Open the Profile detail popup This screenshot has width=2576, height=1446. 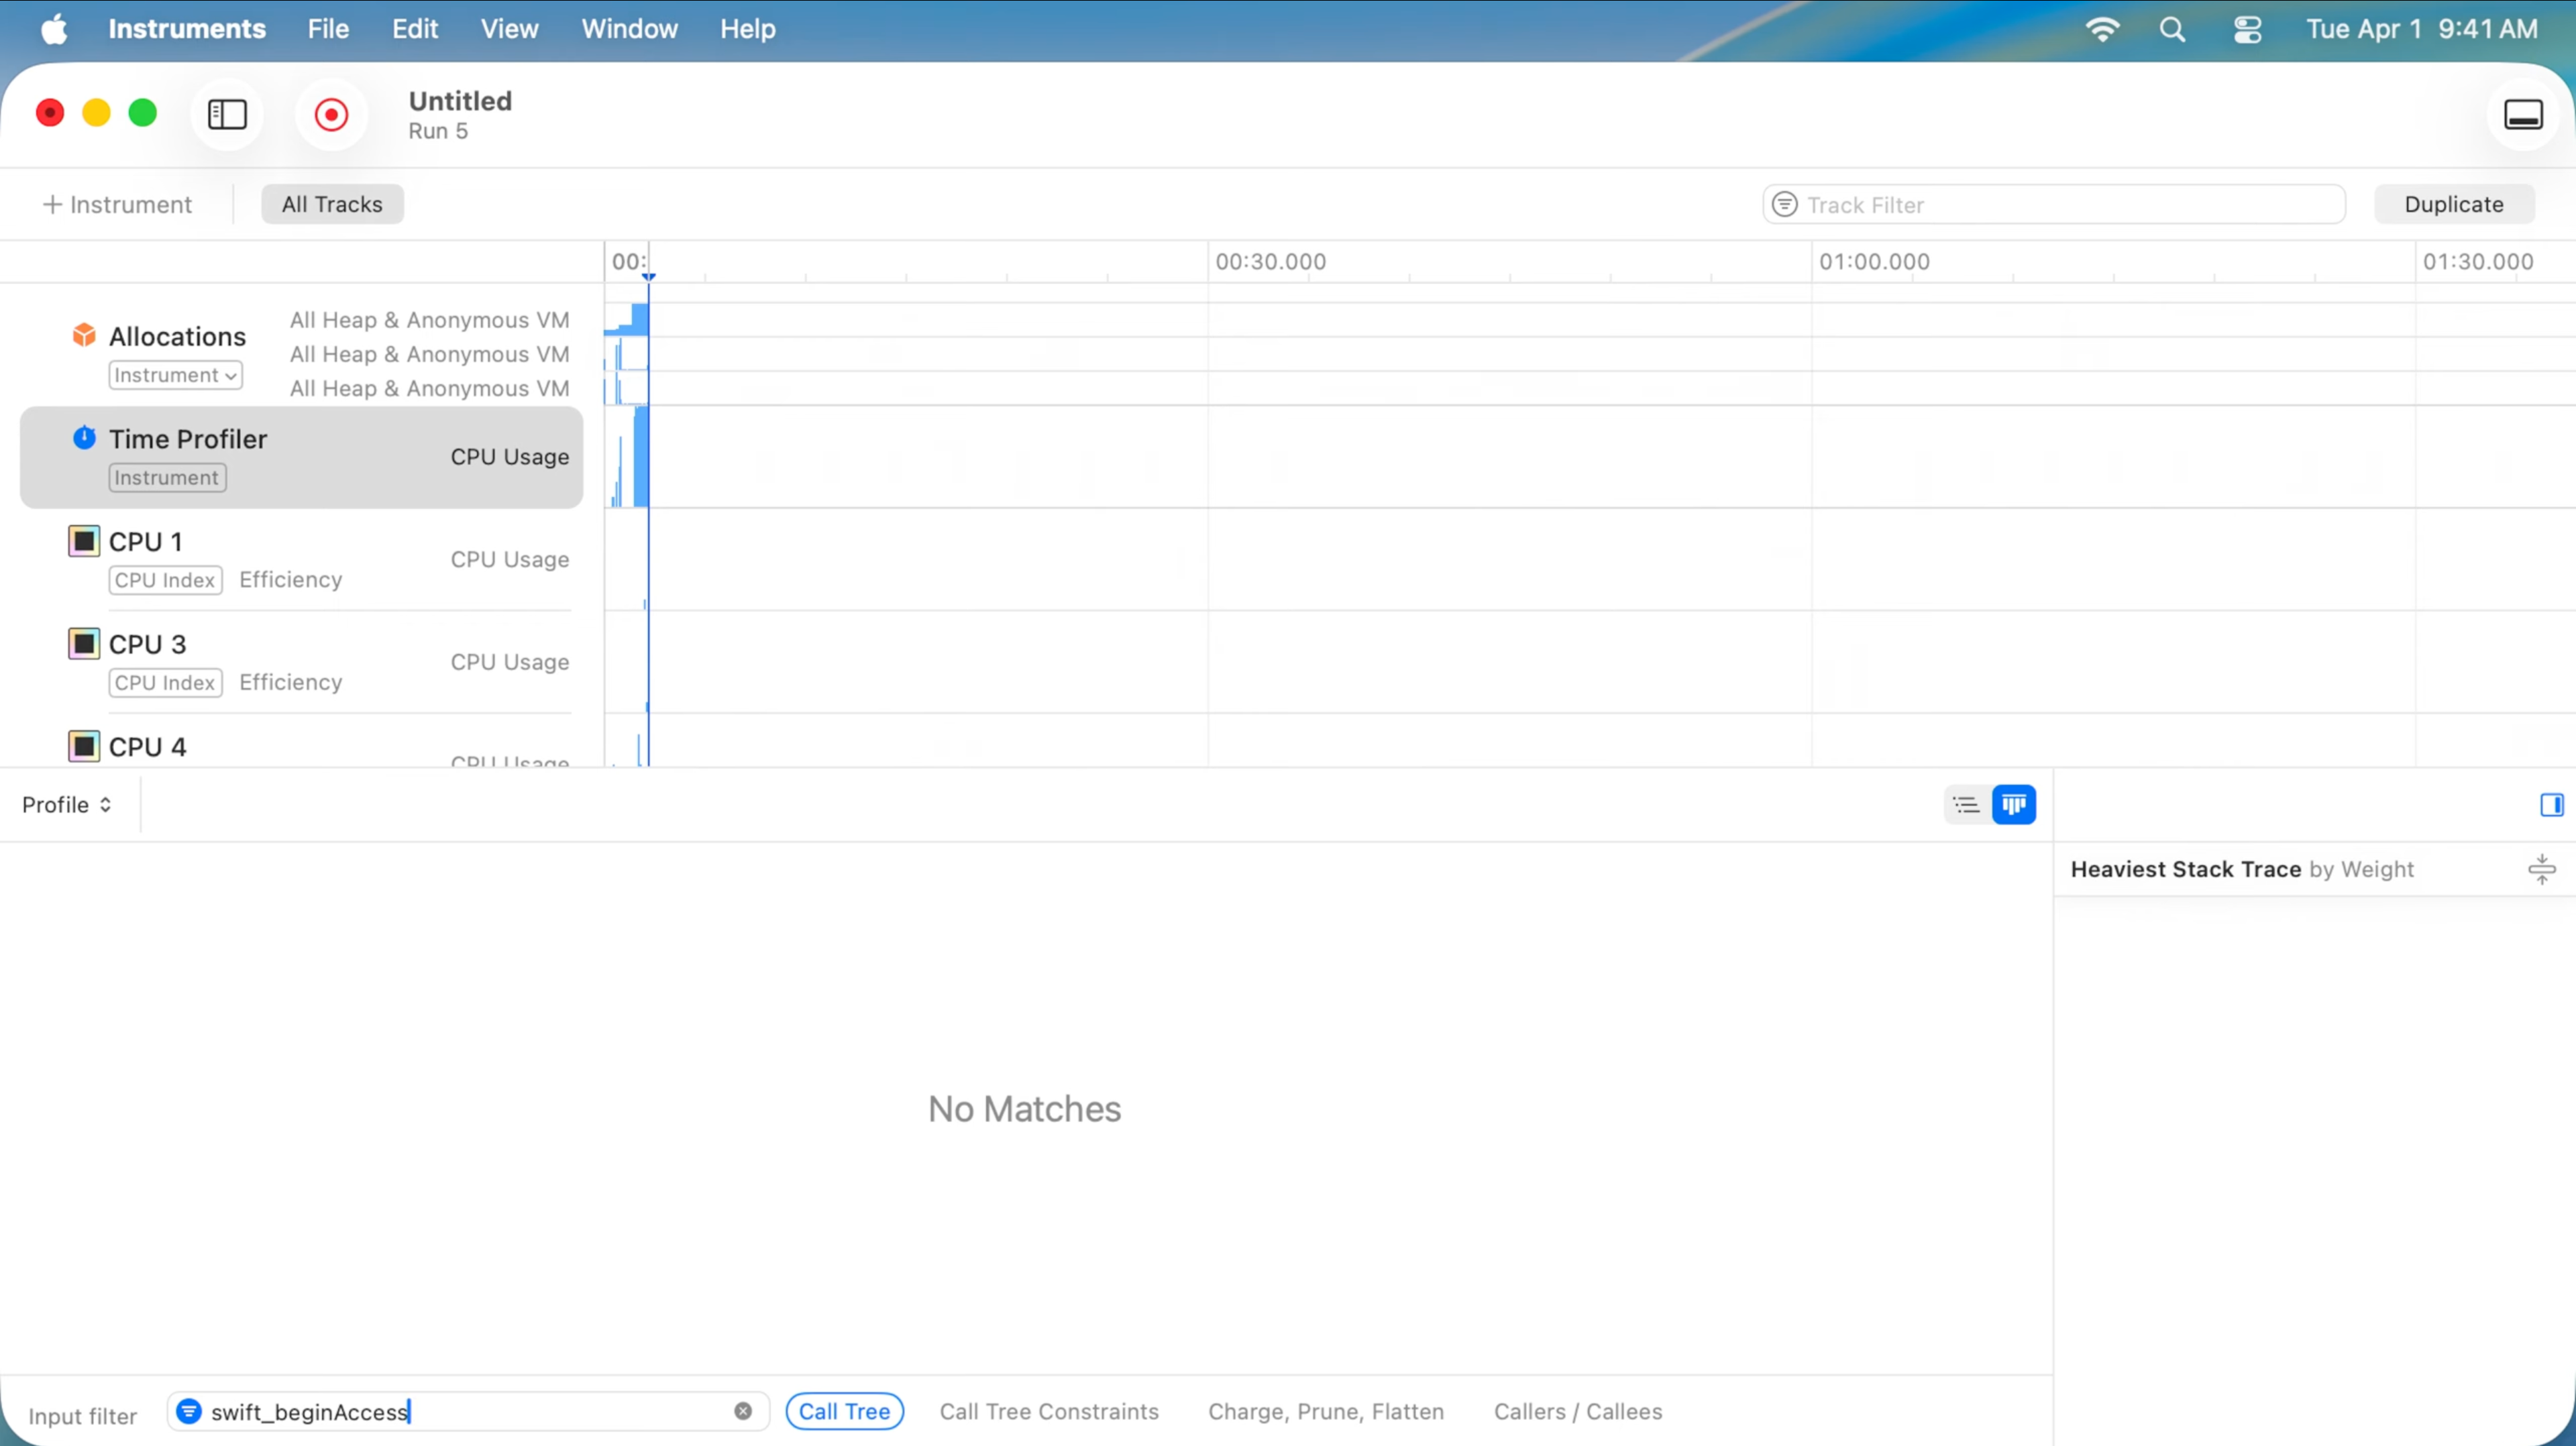point(66,805)
